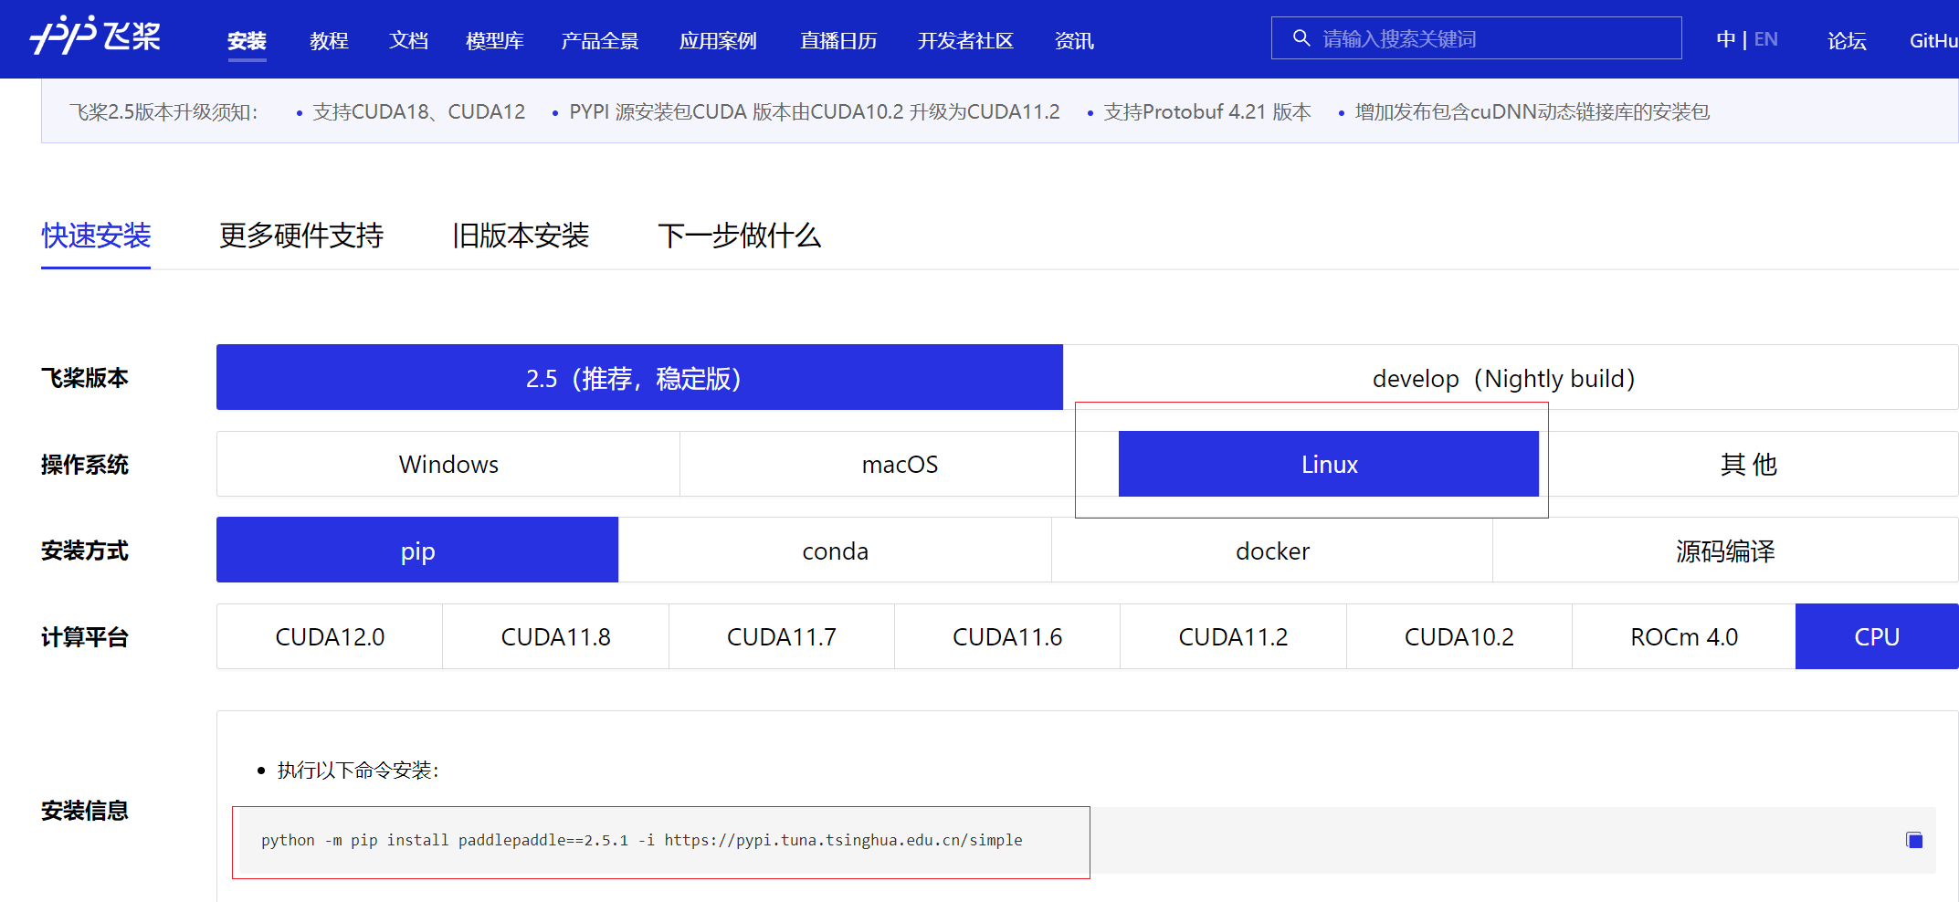Open 直播日历 in the top nav
The width and height of the screenshot is (1959, 902).
[838, 41]
